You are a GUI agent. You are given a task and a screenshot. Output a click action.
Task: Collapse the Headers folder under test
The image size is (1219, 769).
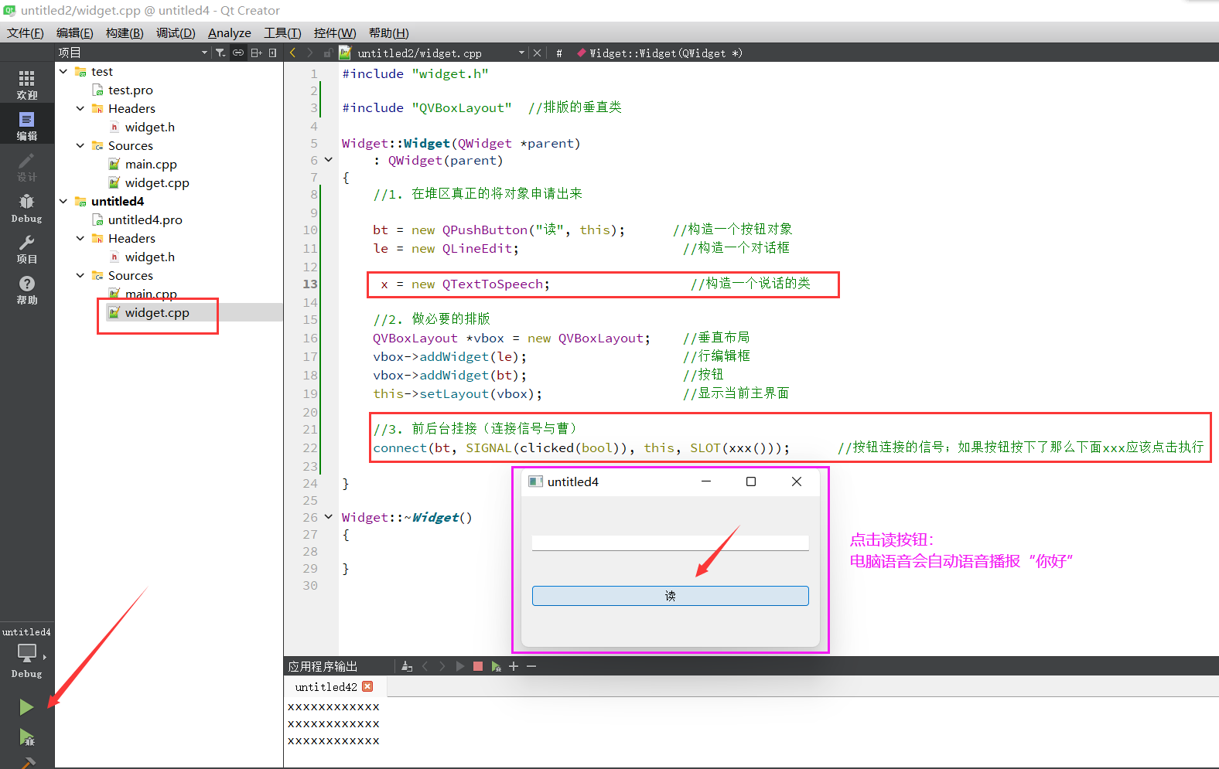[80, 108]
